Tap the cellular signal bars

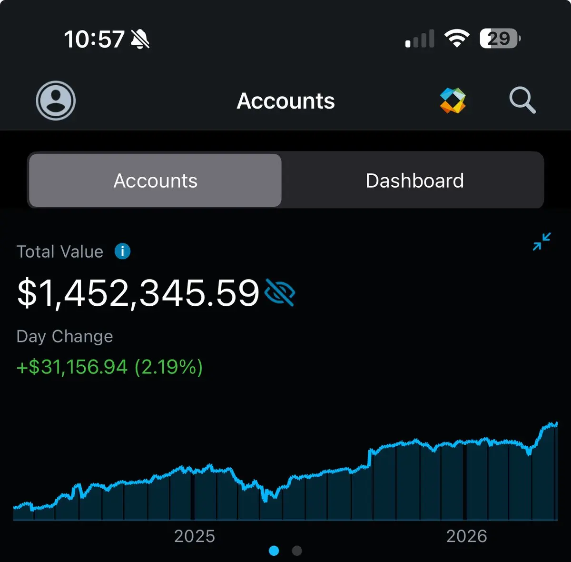tap(420, 39)
